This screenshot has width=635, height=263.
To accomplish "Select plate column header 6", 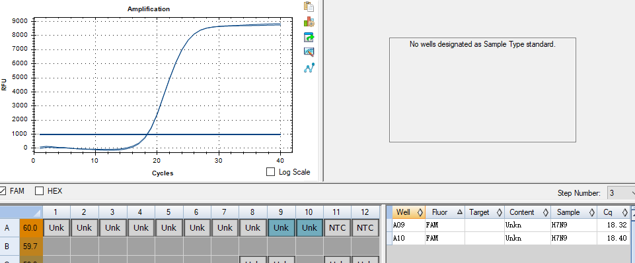I will click(x=197, y=212).
